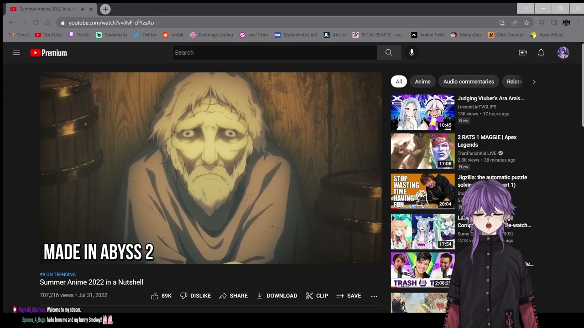Open the 17:54 vtuber compilation thumbnail
This screenshot has width=584, height=328.
pyautogui.click(x=422, y=231)
